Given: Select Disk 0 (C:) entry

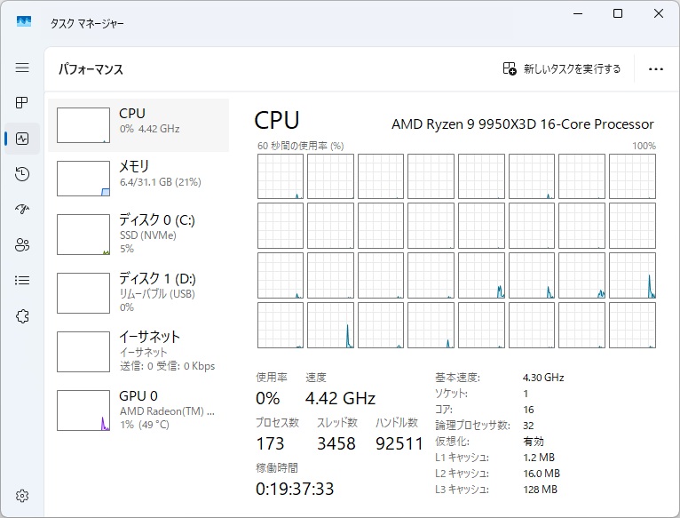Looking at the screenshot, I should click(138, 234).
